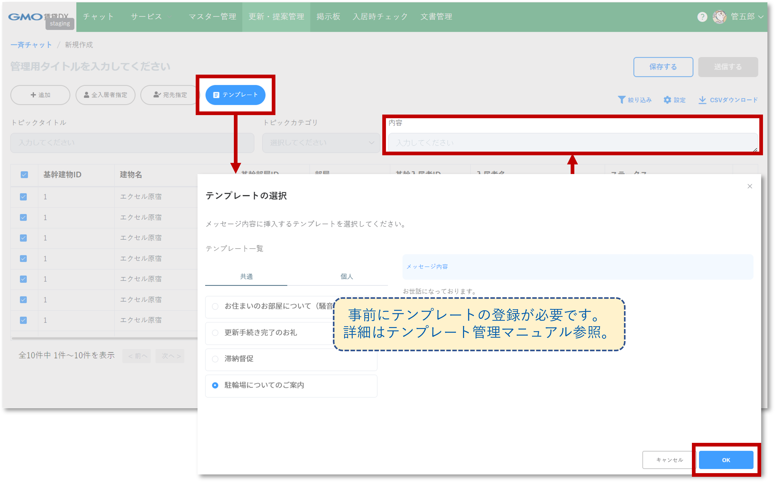Screen dimensions: 775x482
Task: Open 設定 gear icon
Action: click(667, 100)
